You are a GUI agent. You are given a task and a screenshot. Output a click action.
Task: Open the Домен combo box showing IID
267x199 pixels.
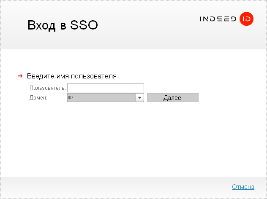pyautogui.click(x=101, y=98)
